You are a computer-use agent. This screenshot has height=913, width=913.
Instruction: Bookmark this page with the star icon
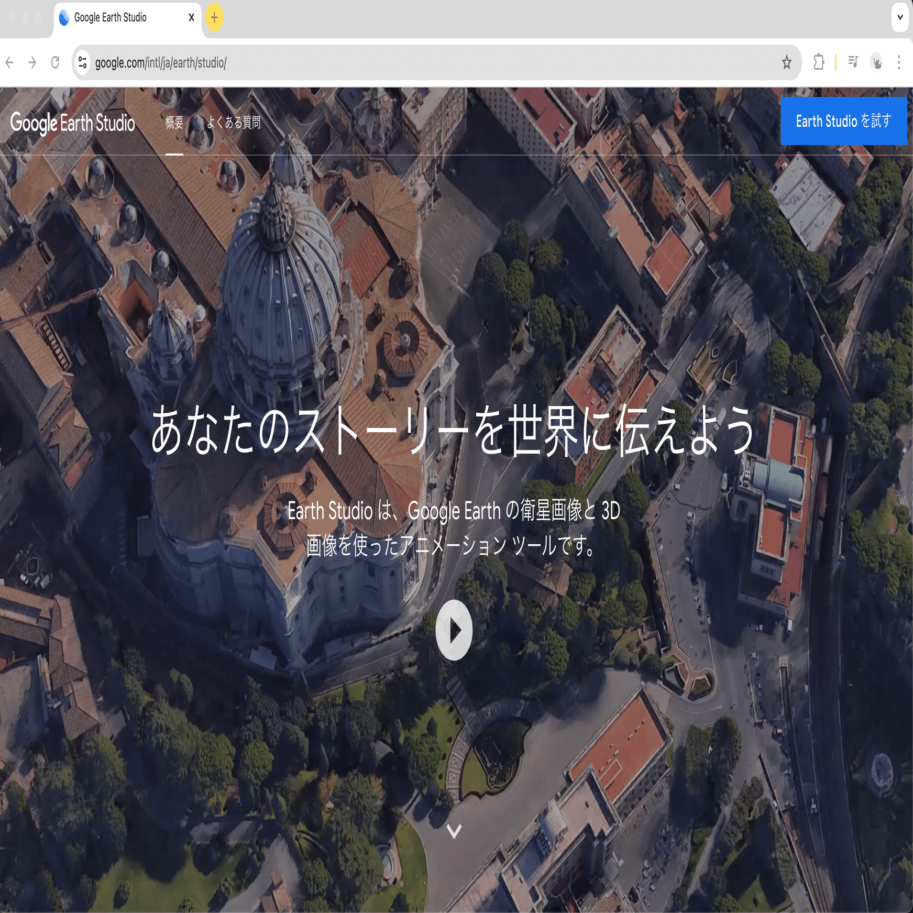coord(786,63)
